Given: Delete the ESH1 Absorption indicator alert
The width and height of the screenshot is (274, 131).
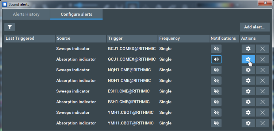Looking at the screenshot, I should click(x=262, y=102).
